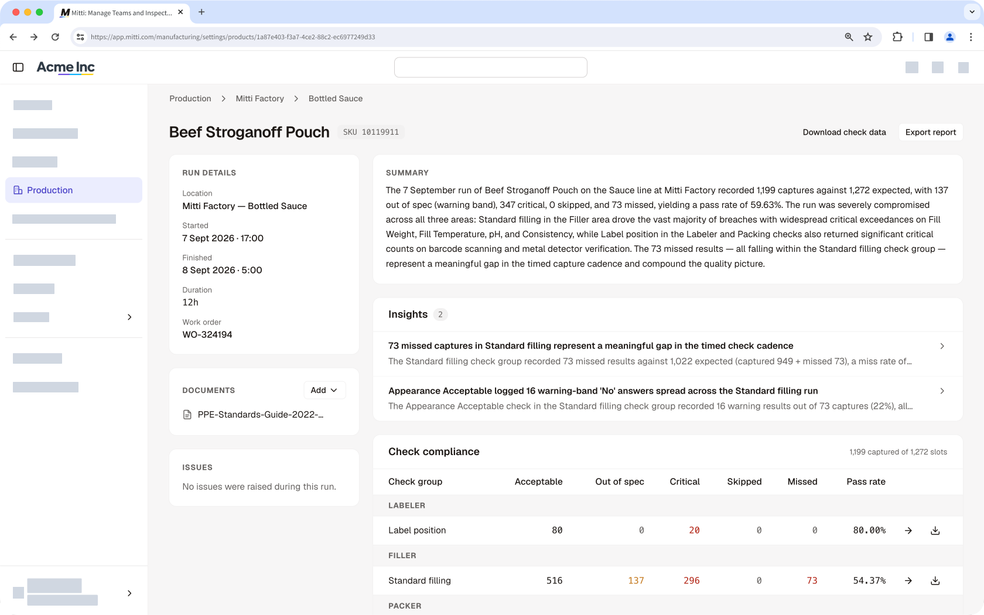Click the Standard filling critical count 296

click(692, 580)
